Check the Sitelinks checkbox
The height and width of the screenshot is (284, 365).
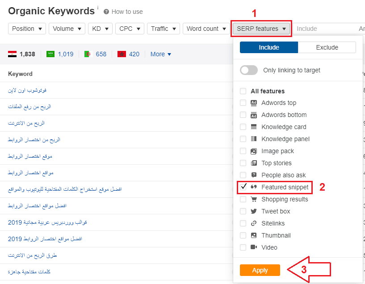tap(243, 223)
